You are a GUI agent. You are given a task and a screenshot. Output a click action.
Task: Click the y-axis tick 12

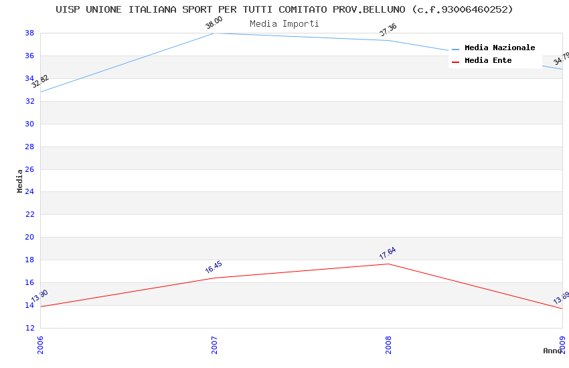(29, 328)
